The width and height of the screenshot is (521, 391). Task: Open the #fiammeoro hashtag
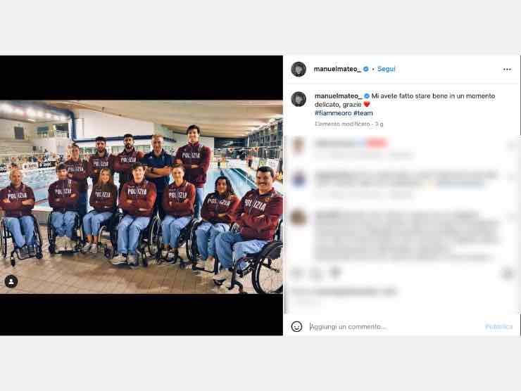333,113
